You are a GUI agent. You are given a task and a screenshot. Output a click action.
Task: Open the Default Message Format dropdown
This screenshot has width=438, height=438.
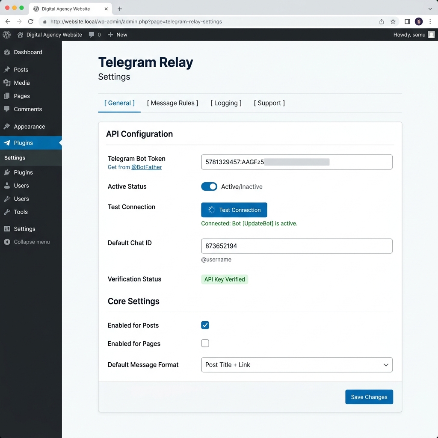[x=297, y=365]
